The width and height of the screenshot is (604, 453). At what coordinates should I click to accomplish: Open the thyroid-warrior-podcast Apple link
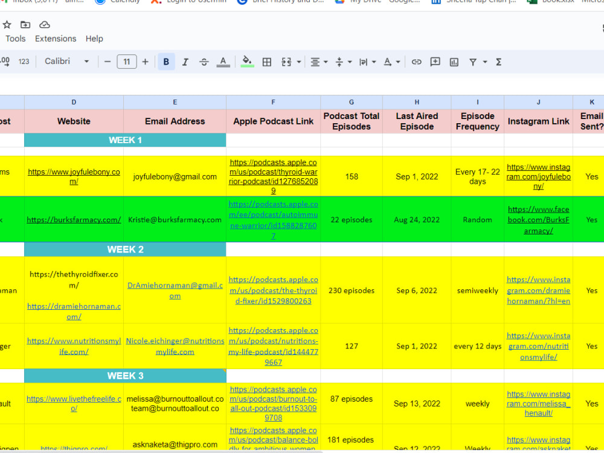pos(273,176)
